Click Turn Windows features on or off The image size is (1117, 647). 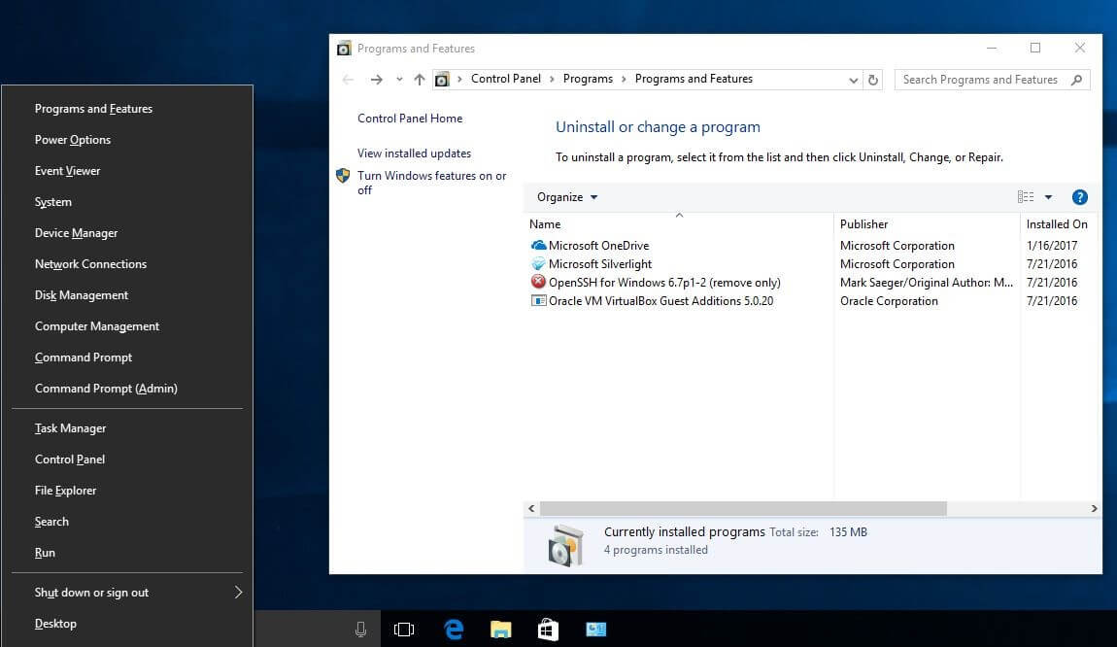(431, 183)
